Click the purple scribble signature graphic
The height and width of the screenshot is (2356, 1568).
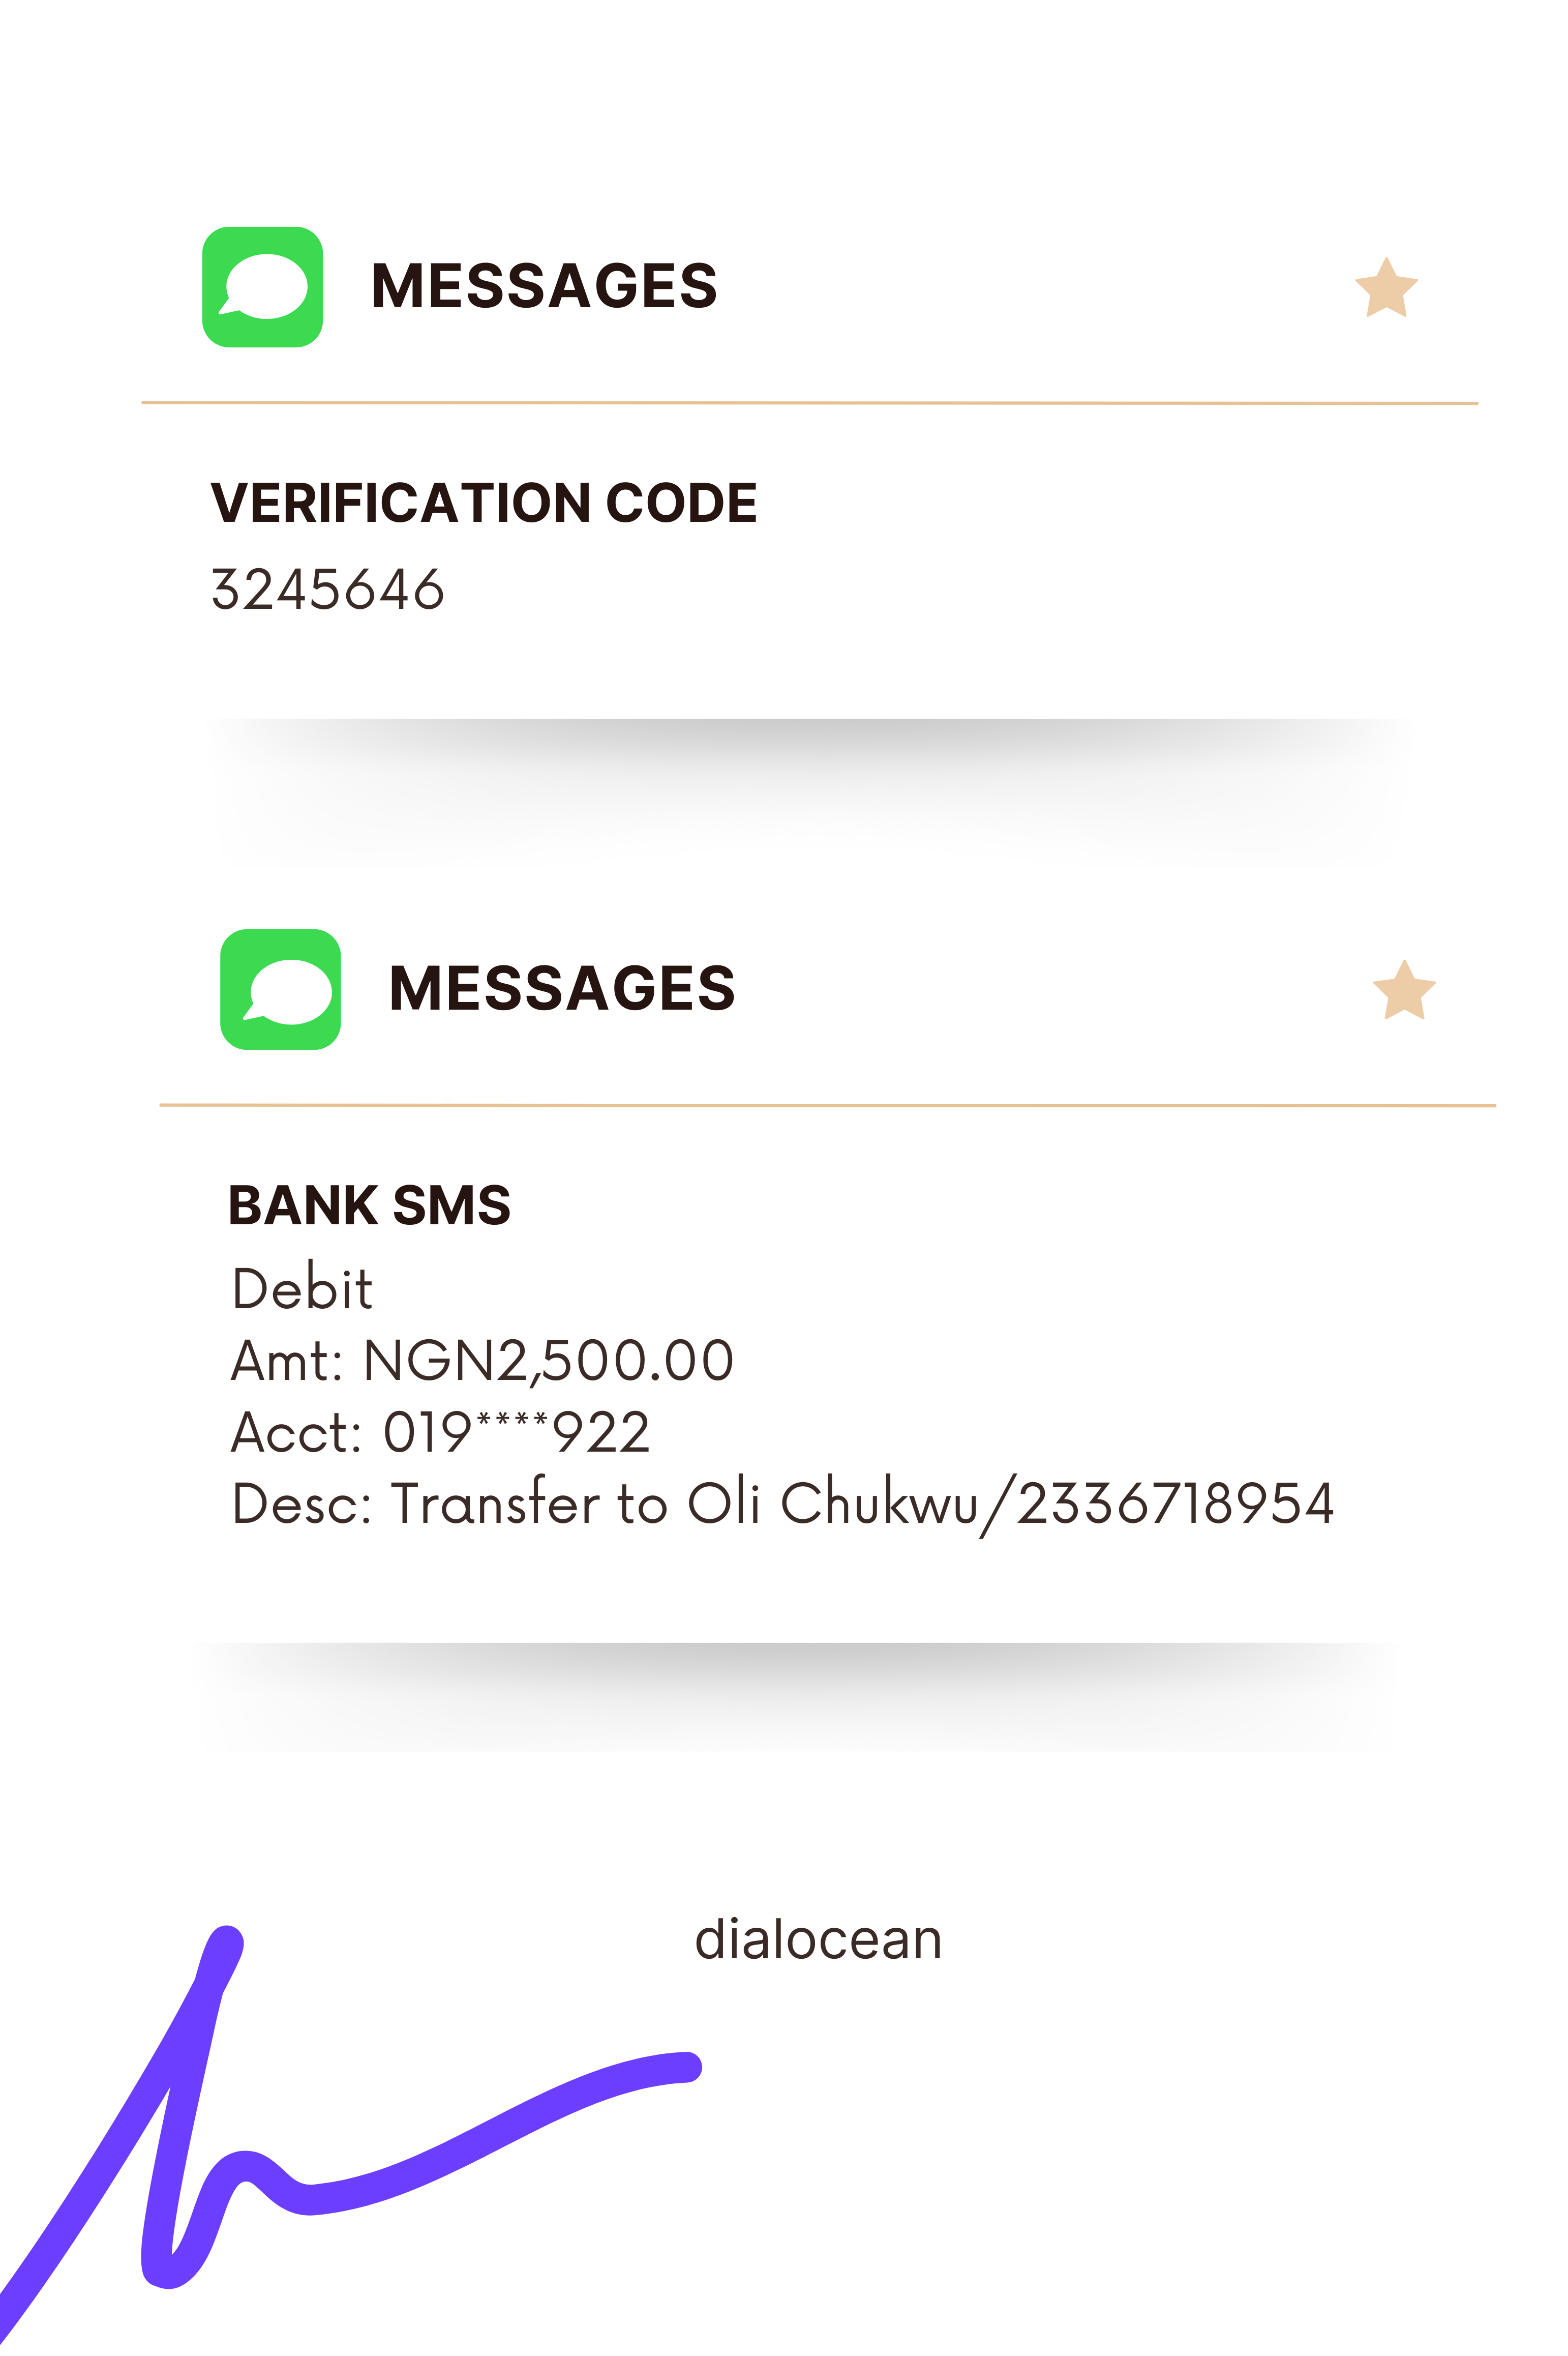(x=350, y=2131)
